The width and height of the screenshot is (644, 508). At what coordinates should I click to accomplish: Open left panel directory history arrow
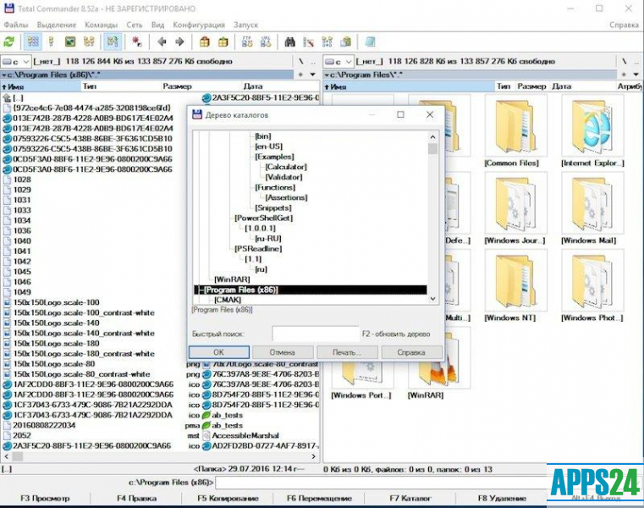312,75
